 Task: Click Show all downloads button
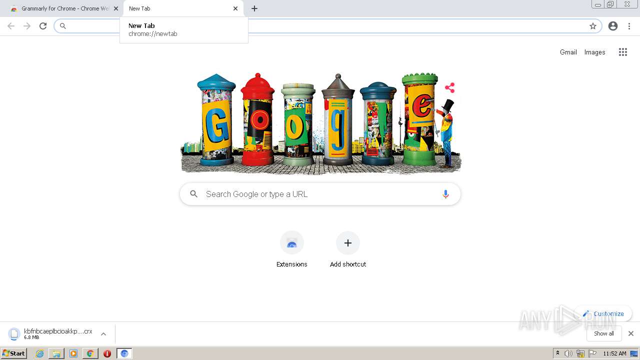point(604,333)
